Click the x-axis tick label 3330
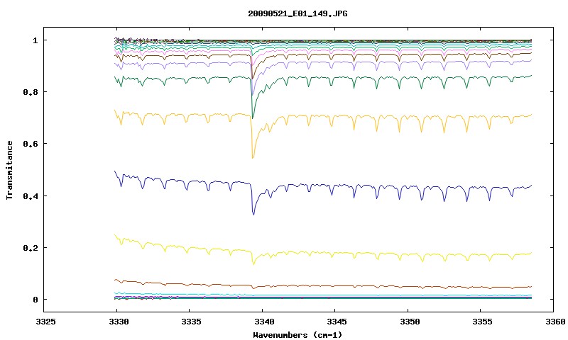 [x=119, y=321]
